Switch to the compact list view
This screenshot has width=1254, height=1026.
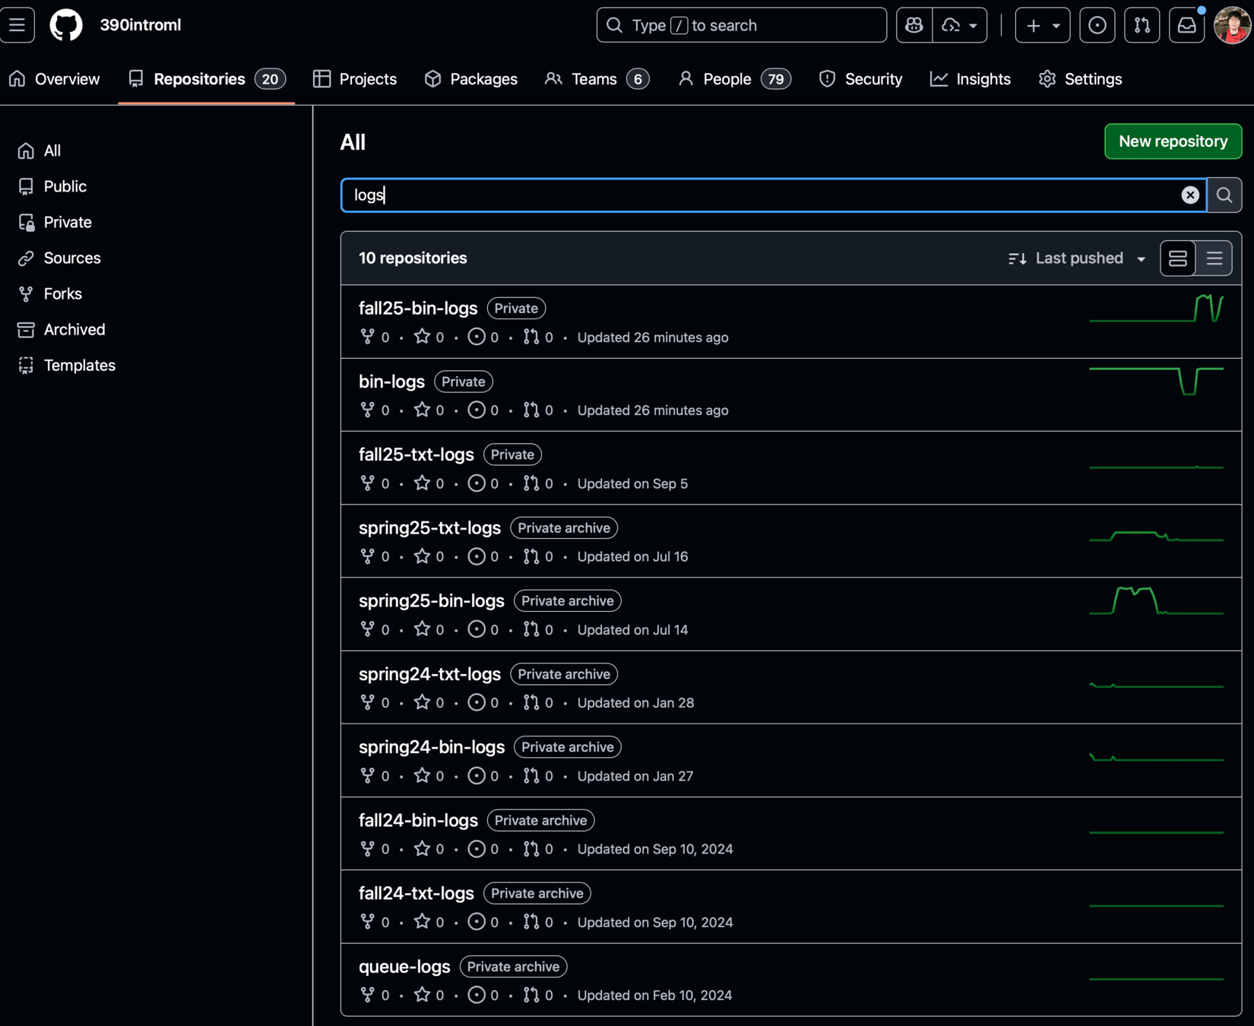(x=1214, y=258)
